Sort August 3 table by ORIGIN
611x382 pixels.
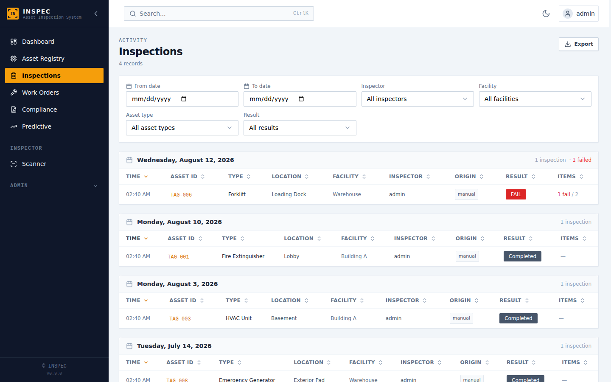(464, 301)
